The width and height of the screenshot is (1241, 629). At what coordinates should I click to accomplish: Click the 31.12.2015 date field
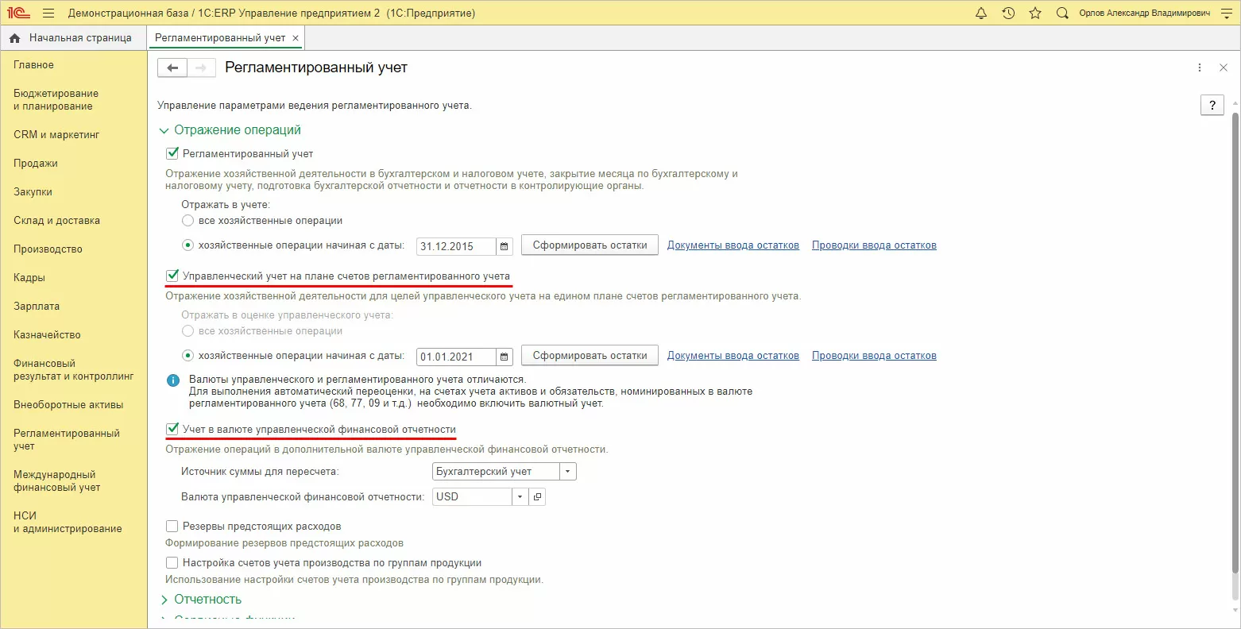[x=457, y=246]
